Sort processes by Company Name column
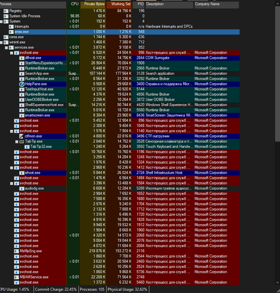 (216, 4)
